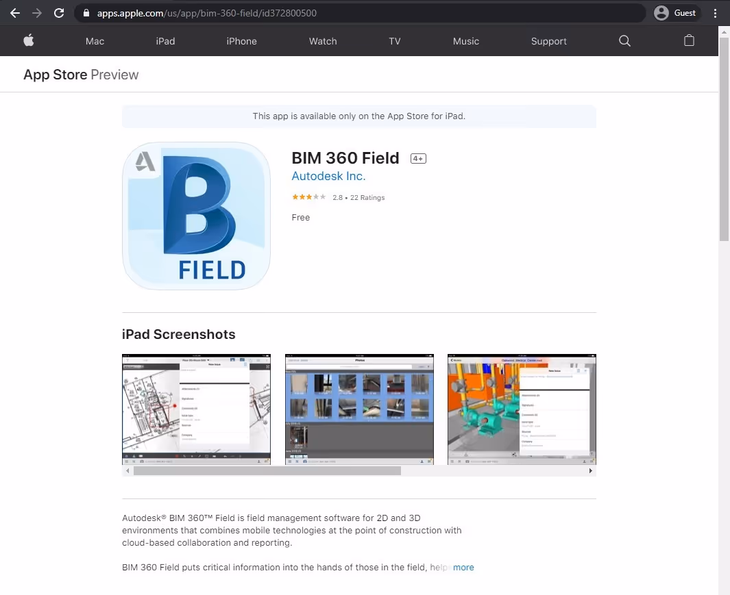
Task: Open the 3D pump model screenshot thumbnail
Action: 522,409
